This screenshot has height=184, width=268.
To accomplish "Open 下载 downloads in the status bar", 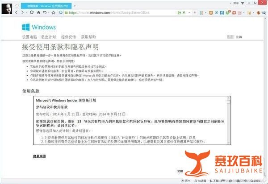I will pos(214,180).
